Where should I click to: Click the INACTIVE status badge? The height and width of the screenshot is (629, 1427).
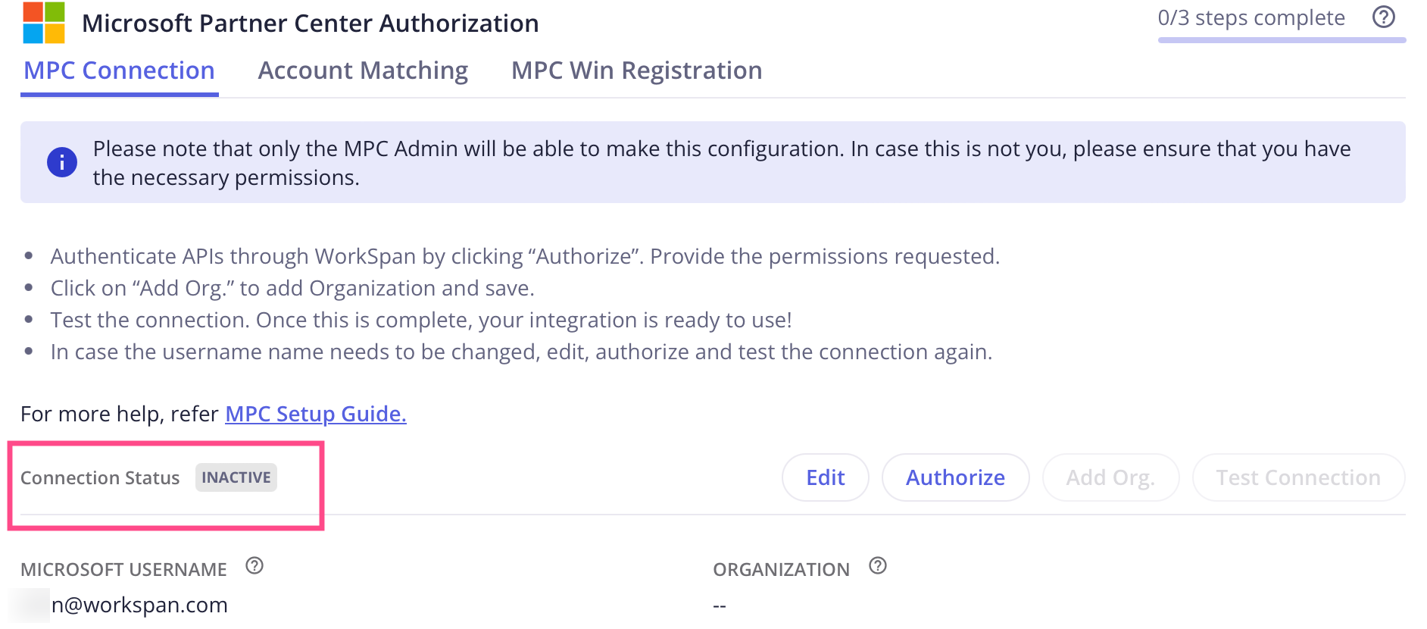236,477
